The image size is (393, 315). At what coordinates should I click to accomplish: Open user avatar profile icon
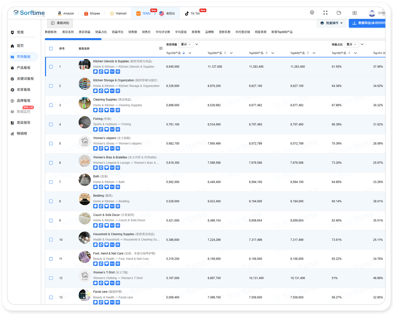pyautogui.click(x=372, y=13)
